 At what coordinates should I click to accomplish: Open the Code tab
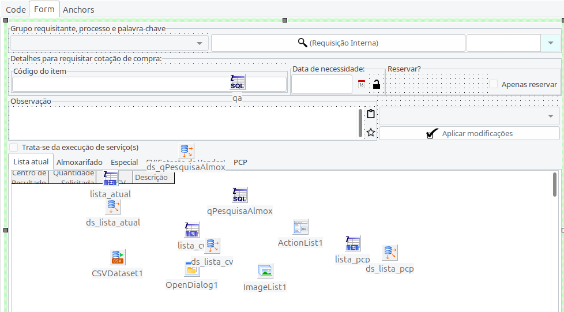[16, 9]
